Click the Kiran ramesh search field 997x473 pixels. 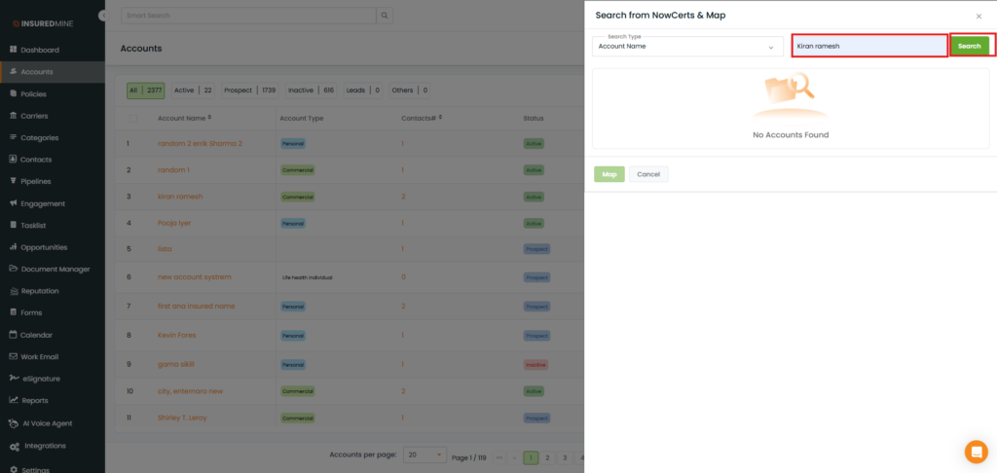(868, 46)
